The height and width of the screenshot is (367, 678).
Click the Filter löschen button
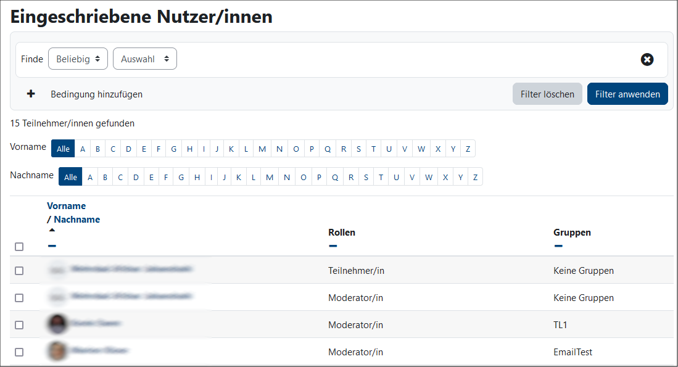point(547,94)
